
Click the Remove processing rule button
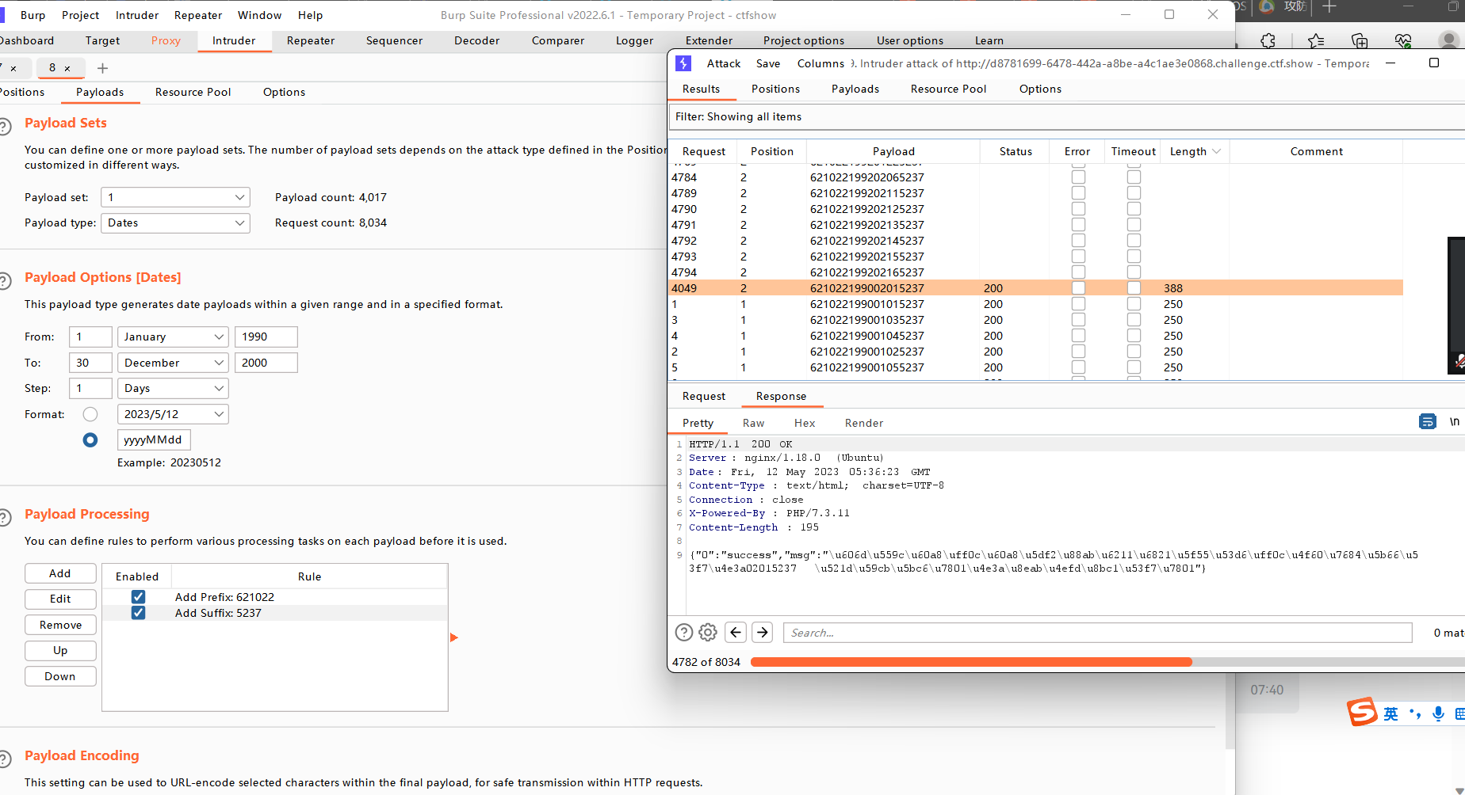click(60, 625)
